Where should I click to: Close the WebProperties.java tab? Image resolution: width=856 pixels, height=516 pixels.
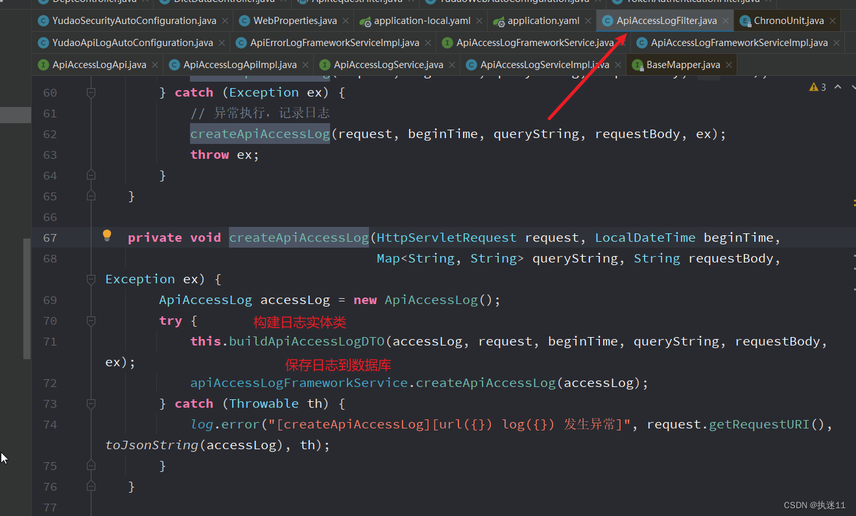(x=346, y=21)
